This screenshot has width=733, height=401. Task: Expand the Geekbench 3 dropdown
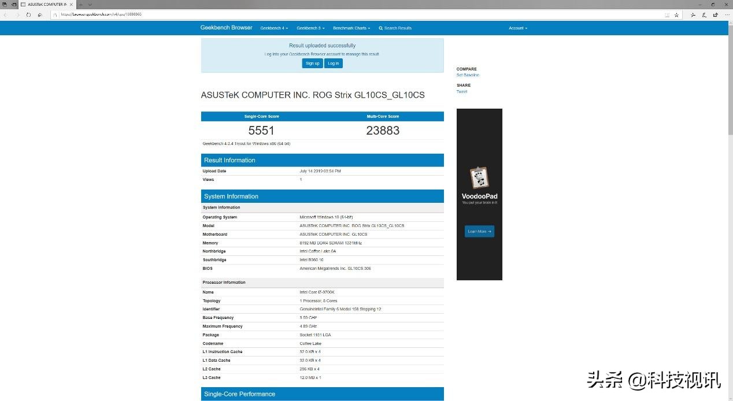coord(310,28)
